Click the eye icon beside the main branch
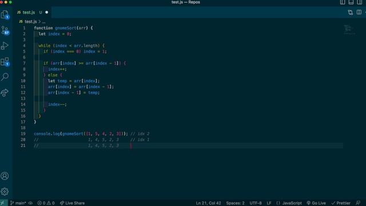The width and height of the screenshot is (366, 206). [30, 203]
